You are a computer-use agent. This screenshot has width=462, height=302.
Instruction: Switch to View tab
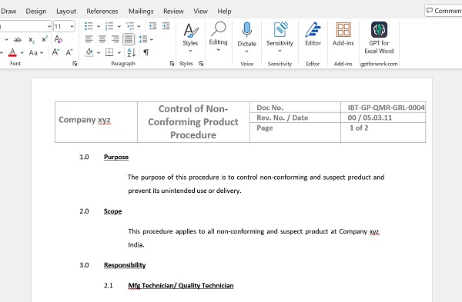(201, 12)
